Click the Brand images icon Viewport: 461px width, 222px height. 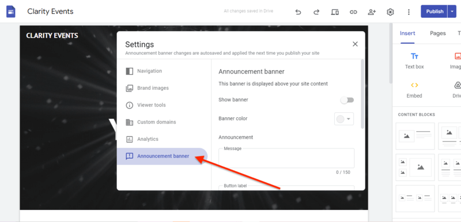click(129, 88)
